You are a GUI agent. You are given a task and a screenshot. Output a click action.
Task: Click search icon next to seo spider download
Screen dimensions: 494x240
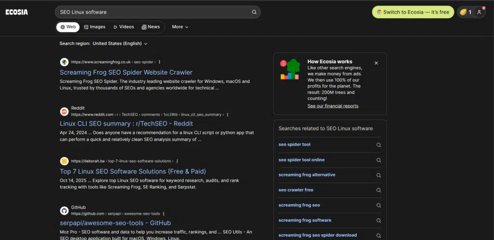pos(379,236)
